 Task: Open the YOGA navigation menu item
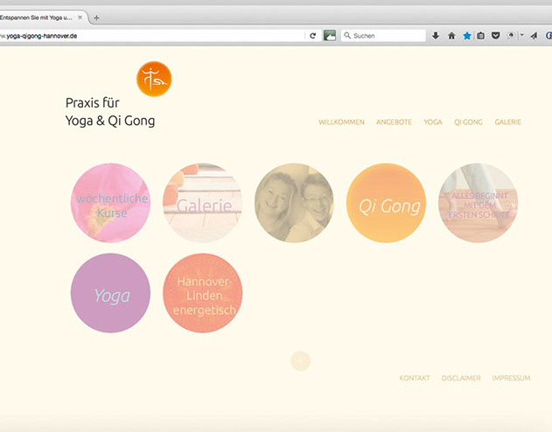click(433, 122)
